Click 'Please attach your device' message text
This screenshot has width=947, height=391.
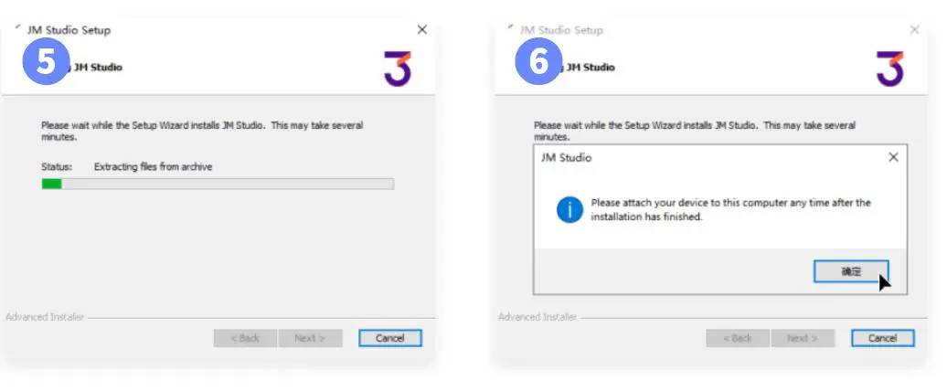pyautogui.click(x=730, y=209)
